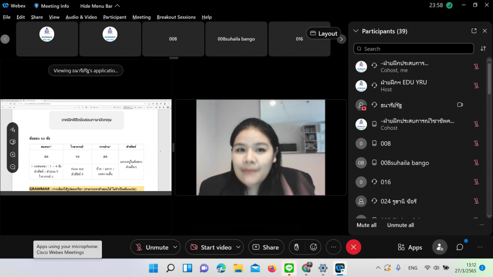The width and height of the screenshot is (493, 277).
Task: Click the Layout button
Action: (x=323, y=33)
